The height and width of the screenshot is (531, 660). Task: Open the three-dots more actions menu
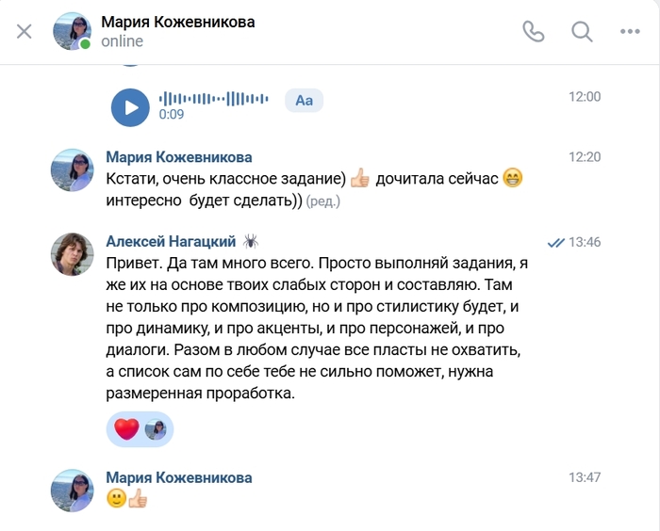pos(630,31)
